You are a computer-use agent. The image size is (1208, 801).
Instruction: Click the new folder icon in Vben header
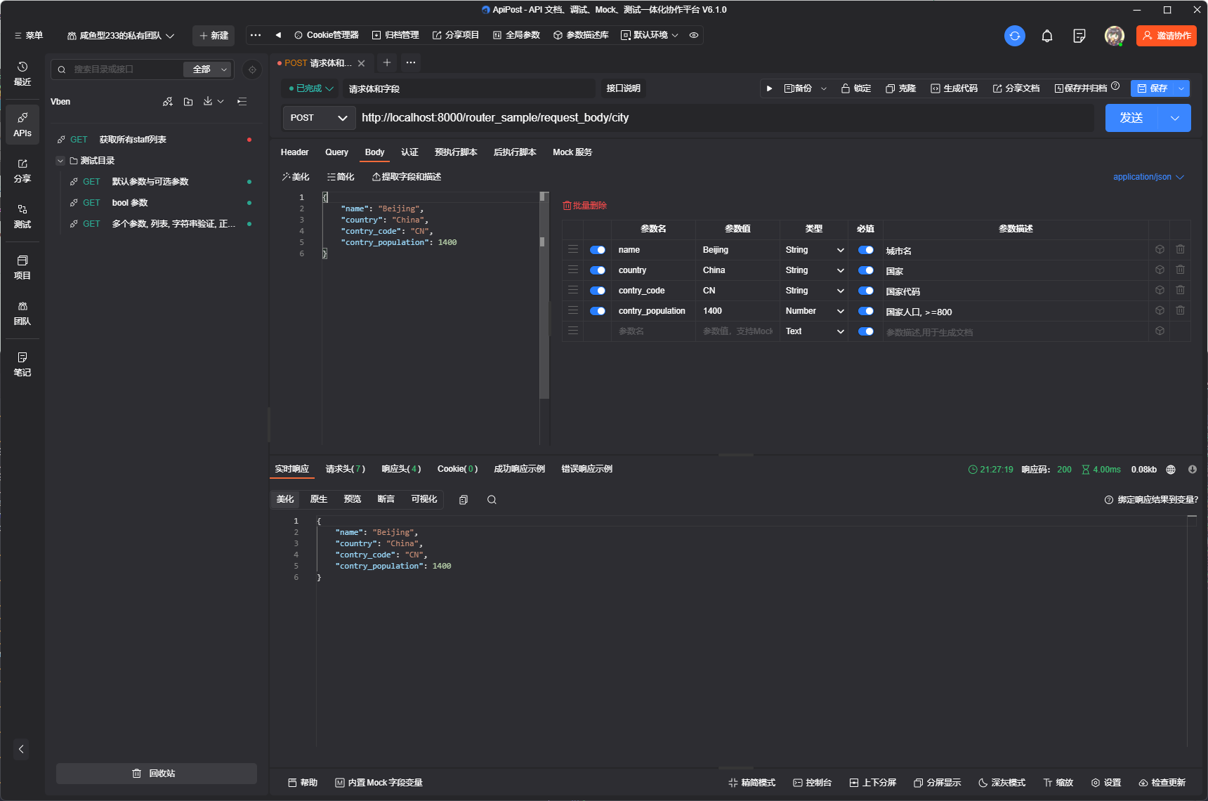tap(188, 102)
